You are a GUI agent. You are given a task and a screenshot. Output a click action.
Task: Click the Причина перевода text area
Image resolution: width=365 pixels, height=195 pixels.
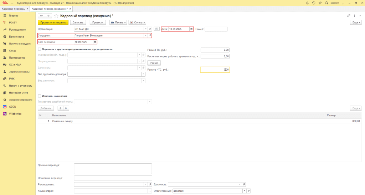click(113, 169)
